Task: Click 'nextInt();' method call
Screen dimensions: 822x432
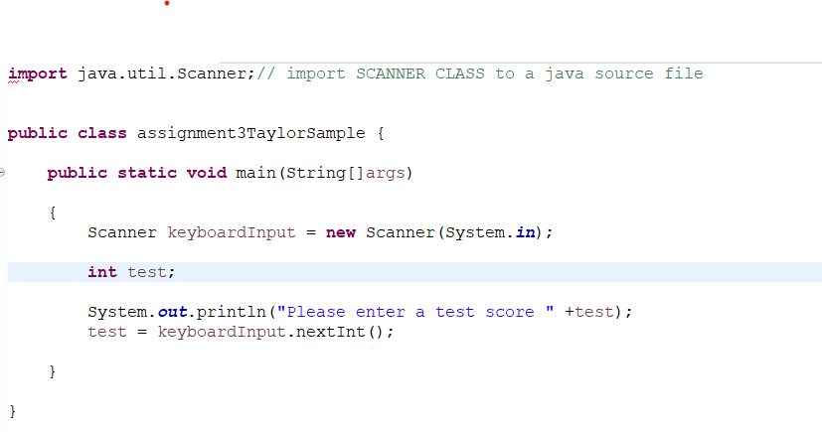Action: click(345, 332)
